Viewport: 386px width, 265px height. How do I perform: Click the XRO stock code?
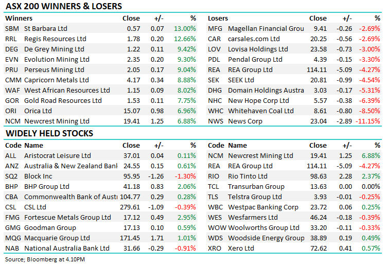pyautogui.click(x=215, y=248)
